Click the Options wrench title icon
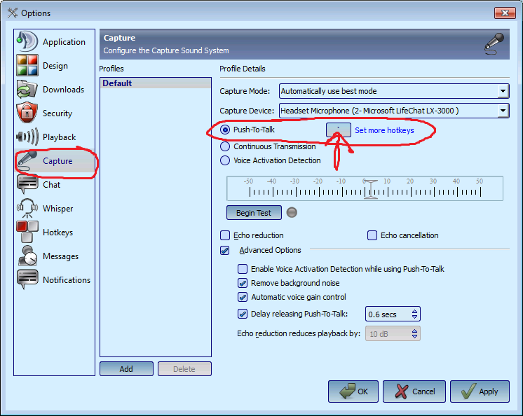This screenshot has height=416, width=523. coord(13,13)
